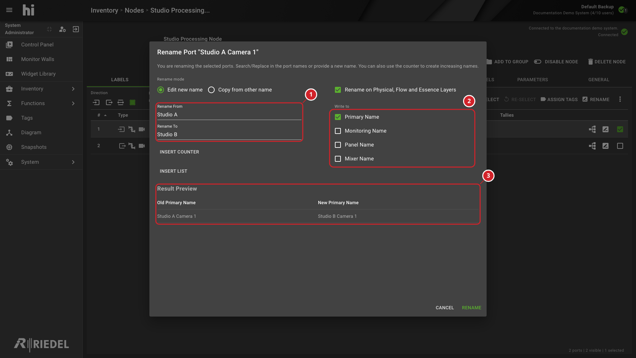Expand the System submenu chevron
This screenshot has width=636, height=358.
point(73,162)
